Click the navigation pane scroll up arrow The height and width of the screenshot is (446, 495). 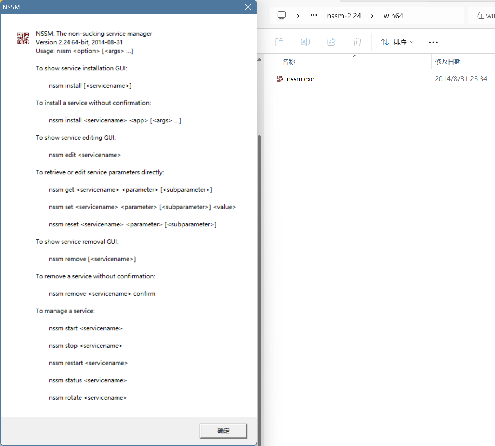coord(259,60)
